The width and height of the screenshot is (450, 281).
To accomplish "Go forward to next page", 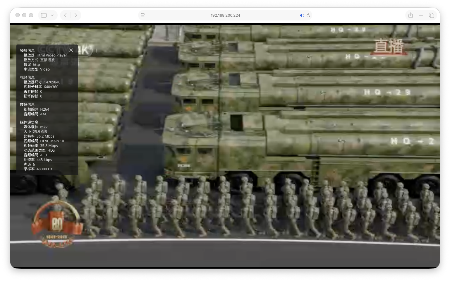I will click(x=76, y=15).
